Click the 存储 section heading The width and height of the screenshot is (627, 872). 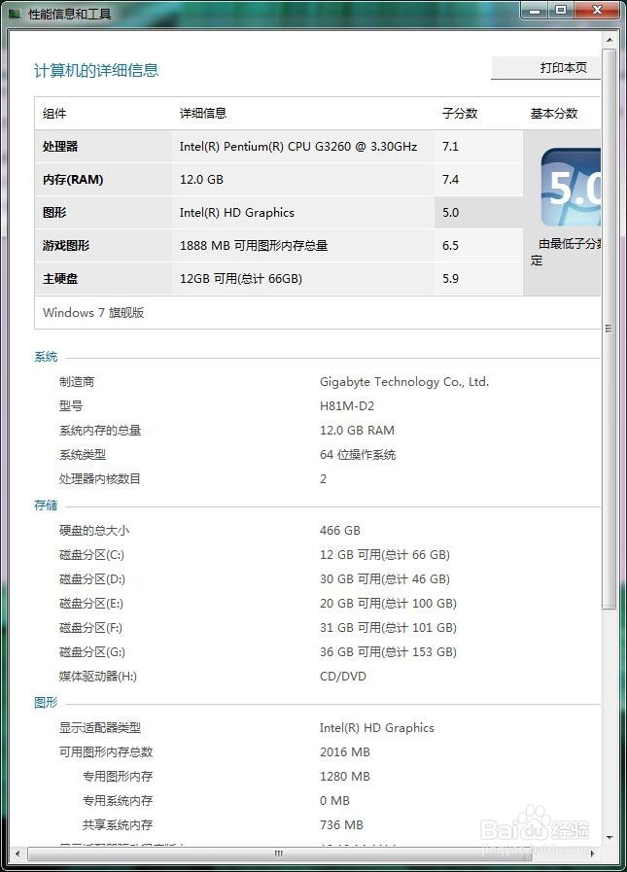point(46,506)
